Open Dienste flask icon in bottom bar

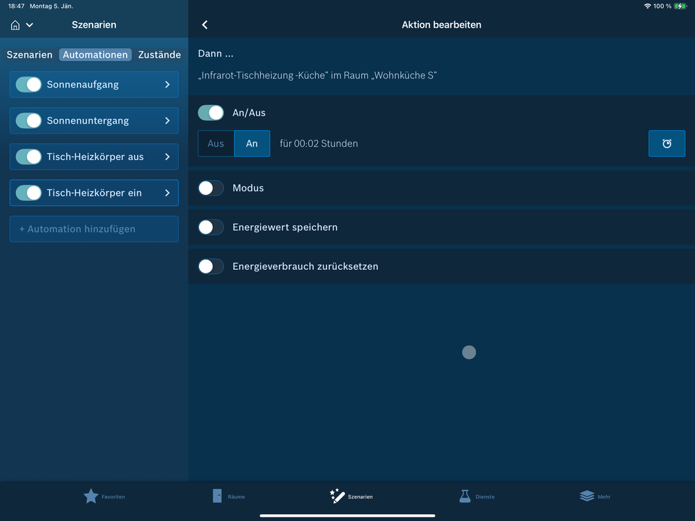[465, 496]
